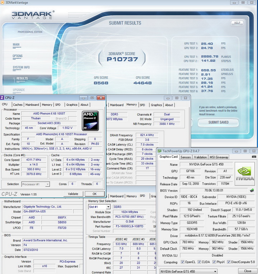Toggle the CUDA checkbox
This screenshot has width=258, height=274.
coord(199,262)
